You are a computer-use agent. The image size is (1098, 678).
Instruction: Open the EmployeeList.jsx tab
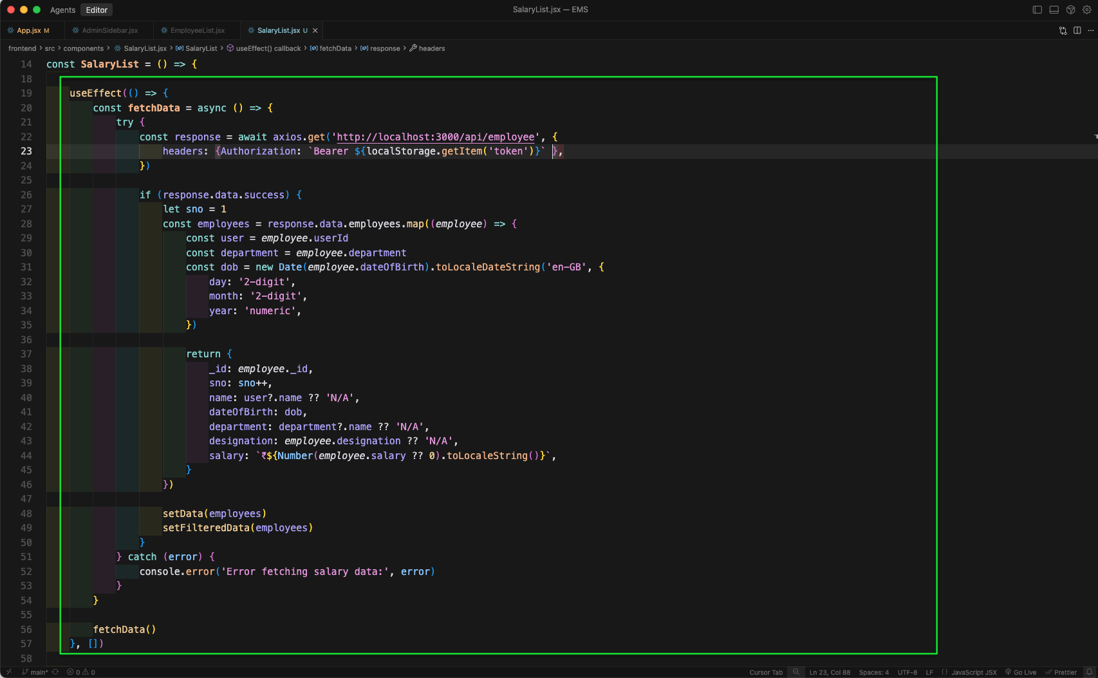(x=197, y=30)
